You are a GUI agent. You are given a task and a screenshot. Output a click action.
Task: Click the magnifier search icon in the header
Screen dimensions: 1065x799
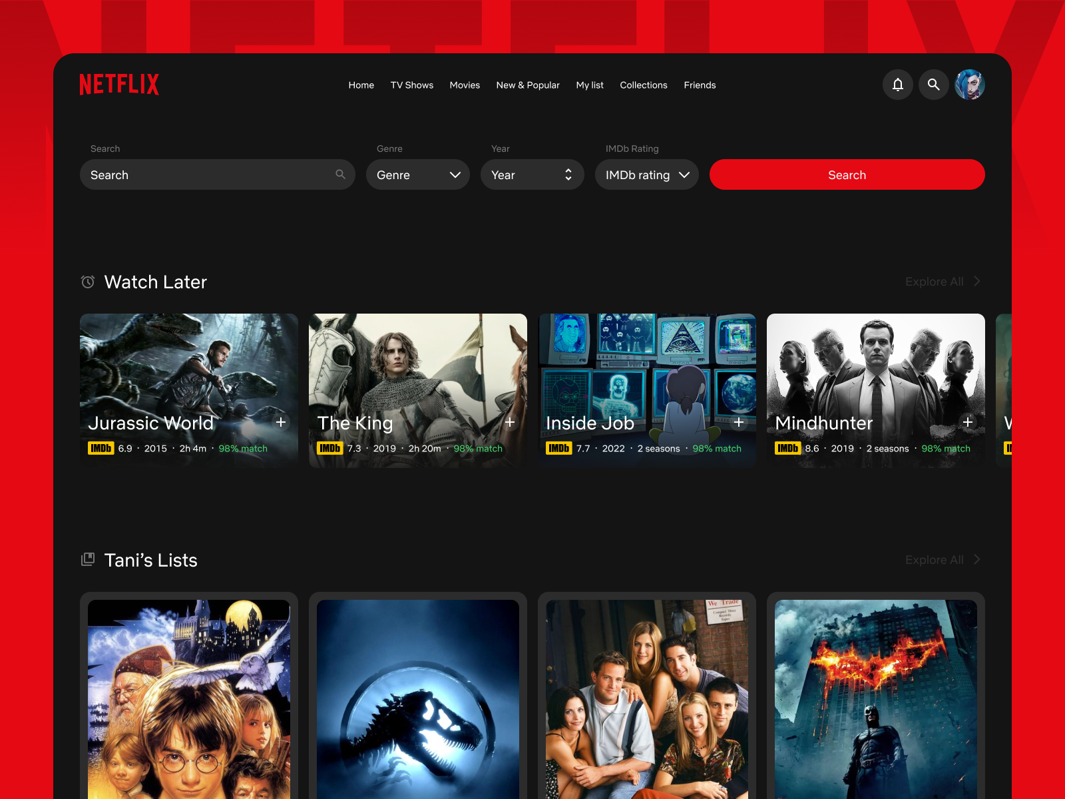(934, 85)
